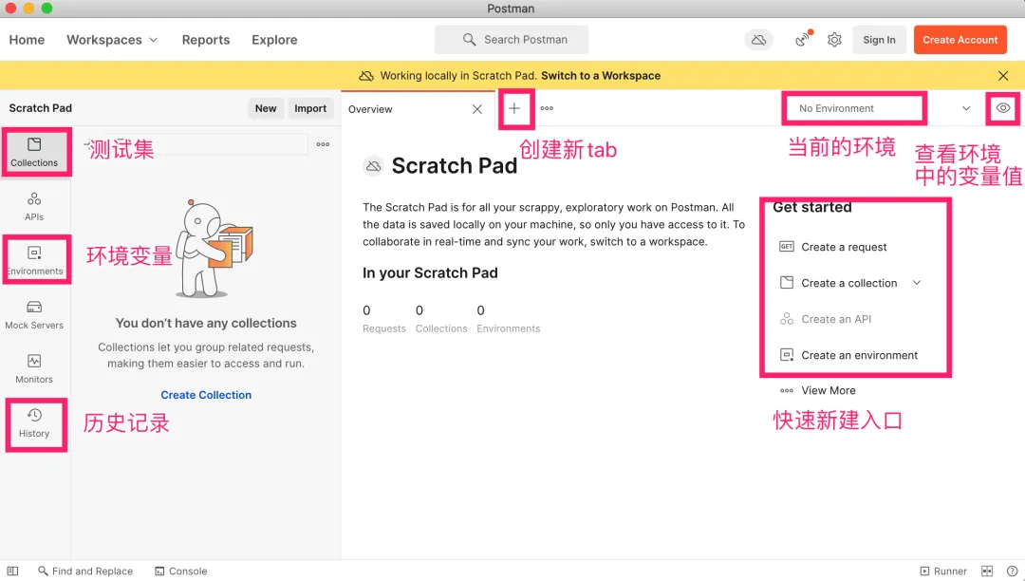Click the Environments count in overview
Viewport: 1025px width, 581px height.
508,318
